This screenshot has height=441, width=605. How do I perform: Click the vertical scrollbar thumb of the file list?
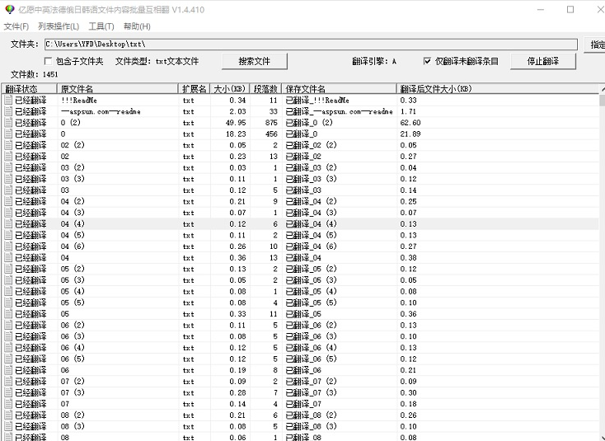pyautogui.click(x=603, y=101)
